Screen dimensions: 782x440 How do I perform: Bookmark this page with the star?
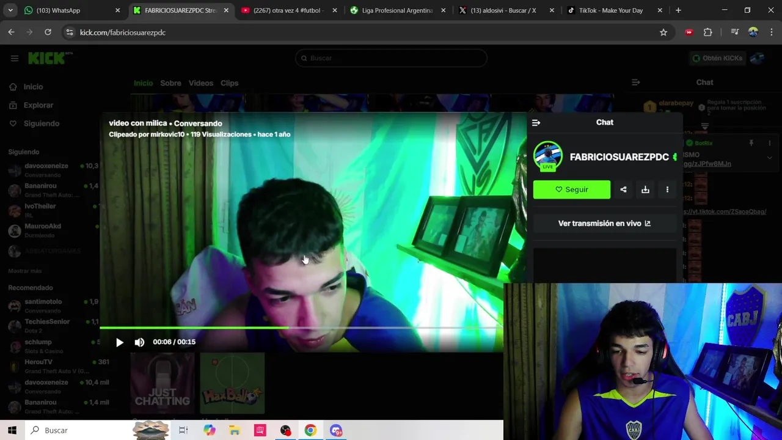coord(663,32)
